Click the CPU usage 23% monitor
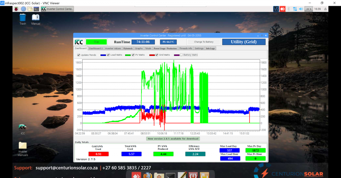The width and height of the screenshot is (341, 178). click(309, 9)
